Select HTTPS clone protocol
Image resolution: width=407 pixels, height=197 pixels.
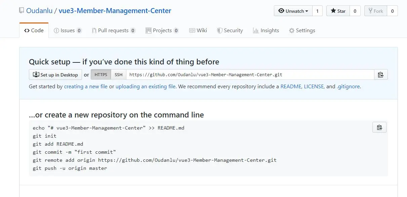[x=101, y=75]
